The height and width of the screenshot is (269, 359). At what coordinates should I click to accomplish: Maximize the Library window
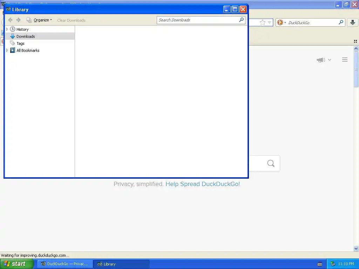(x=235, y=9)
